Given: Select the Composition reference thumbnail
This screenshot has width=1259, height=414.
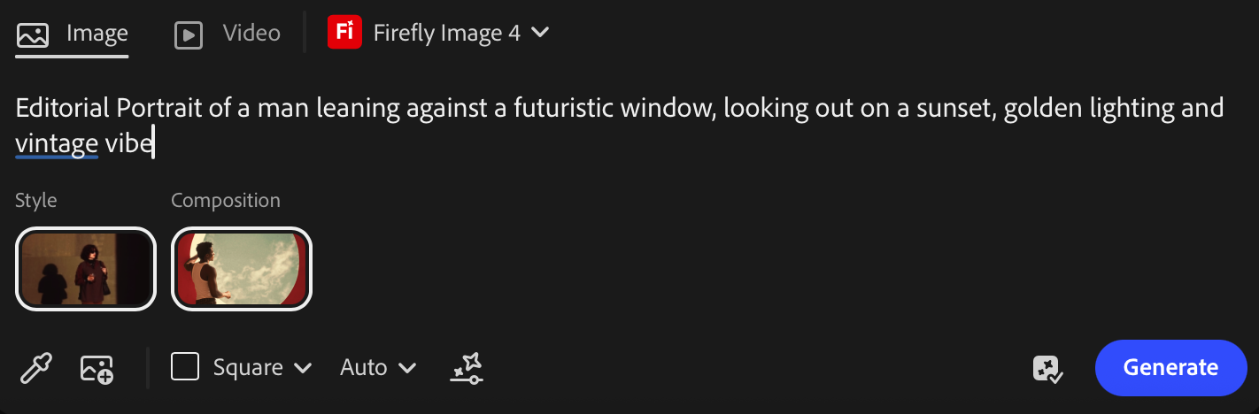Looking at the screenshot, I should 242,269.
